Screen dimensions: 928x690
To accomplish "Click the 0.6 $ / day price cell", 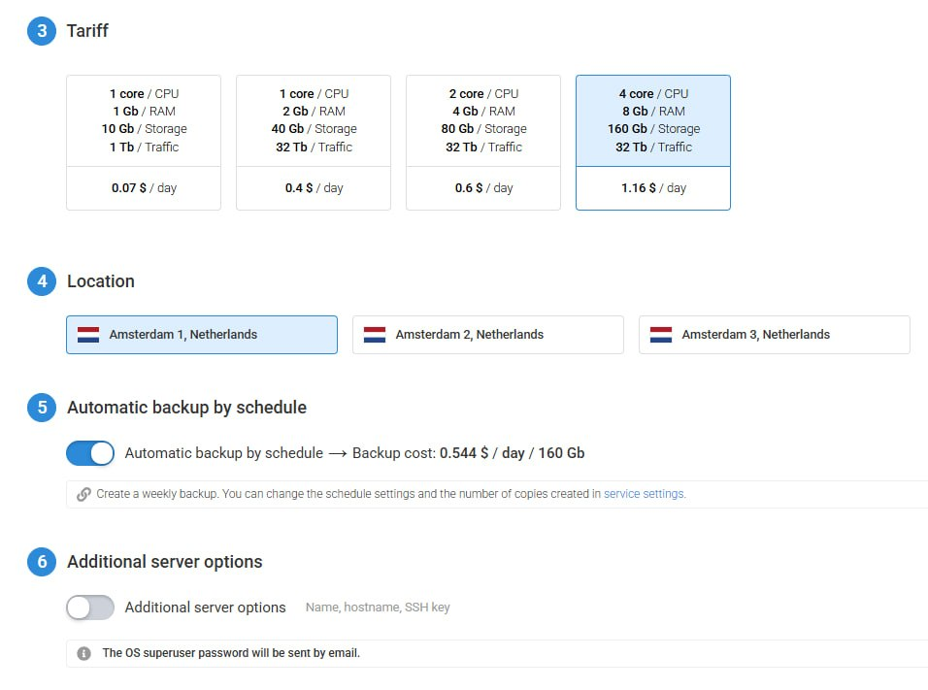I will pyautogui.click(x=483, y=188).
